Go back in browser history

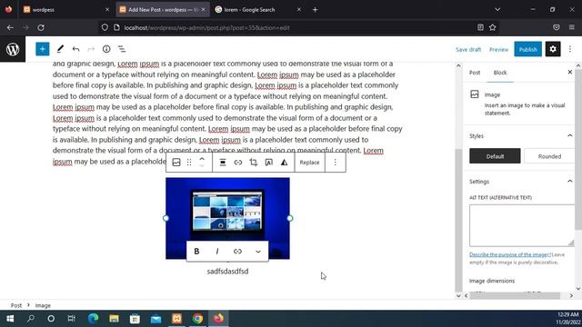tap(10, 27)
